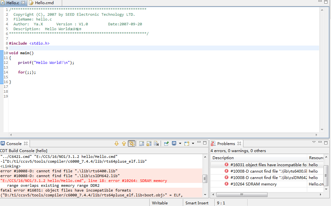This screenshot has width=331, height=206.
Task: Open the Problems view menu triangle
Action: 314,142
